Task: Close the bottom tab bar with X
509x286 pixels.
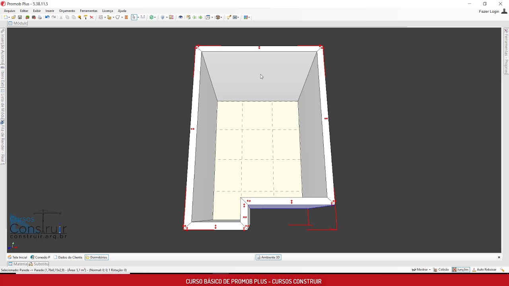Action: coord(499,257)
